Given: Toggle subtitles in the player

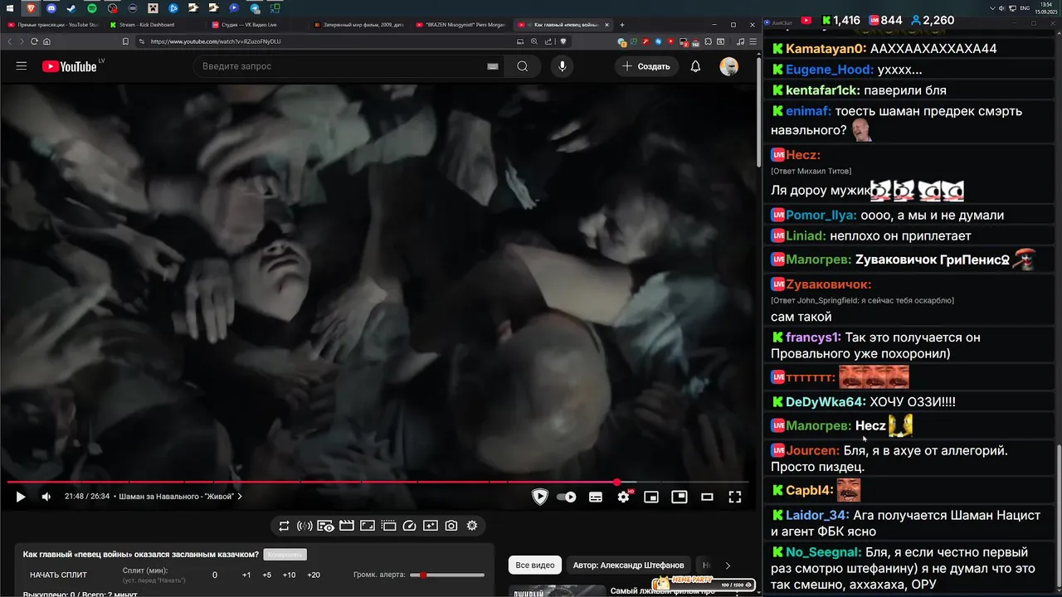Looking at the screenshot, I should coord(596,497).
